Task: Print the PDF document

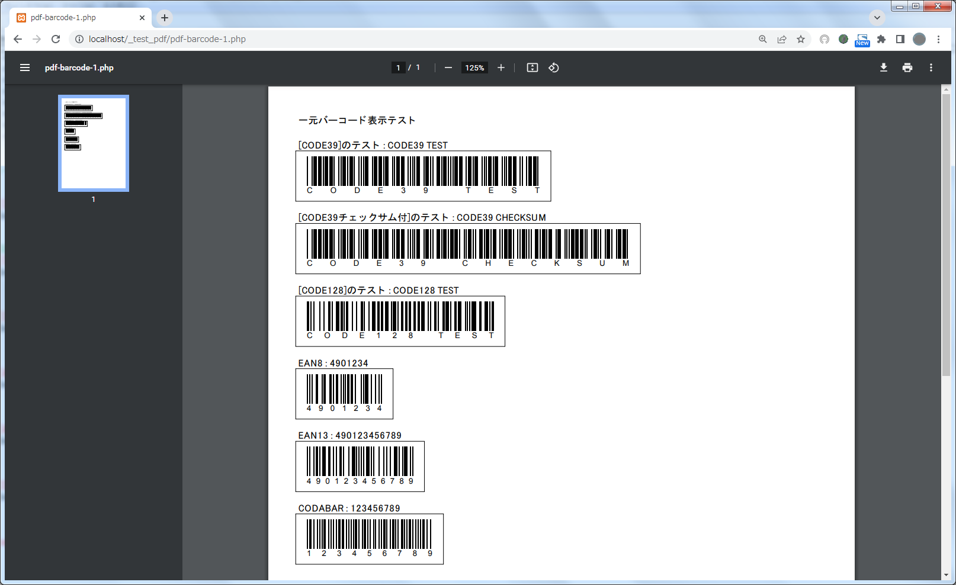Action: point(907,67)
